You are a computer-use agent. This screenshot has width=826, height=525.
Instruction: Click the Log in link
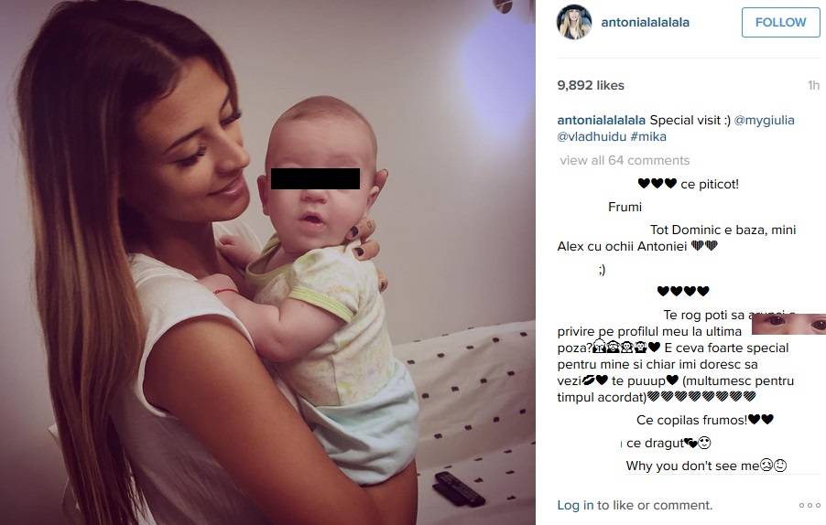(575, 505)
